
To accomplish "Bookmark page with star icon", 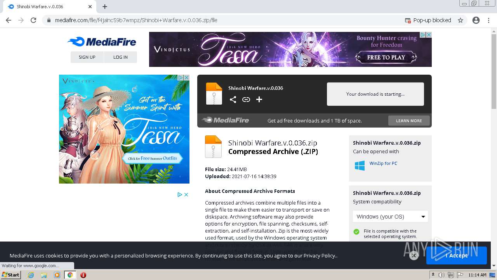I will (x=461, y=20).
